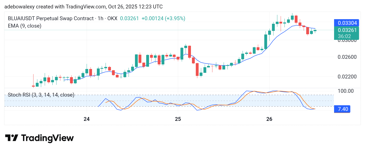This screenshot has width=365, height=151.
Task: Click the last green candle on the chart
Action: [315, 31]
